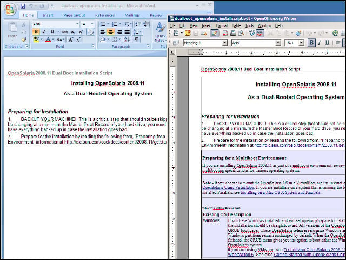Toggle align text left in Word
The height and width of the screenshot is (260, 346).
(103, 32)
